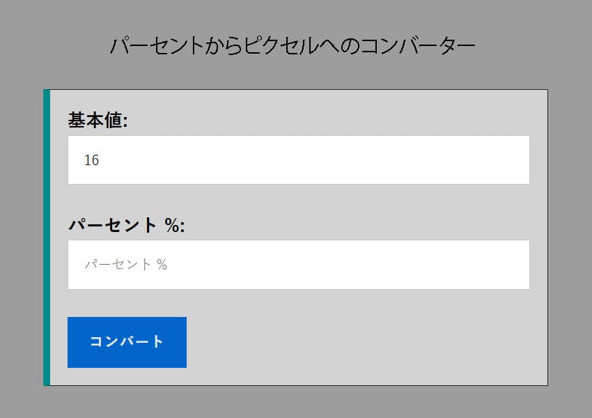
Task: Click the パーセント % input field
Action: point(298,265)
